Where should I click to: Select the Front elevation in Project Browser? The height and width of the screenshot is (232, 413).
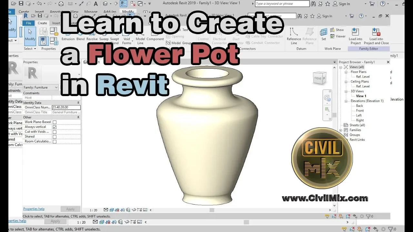click(x=360, y=111)
